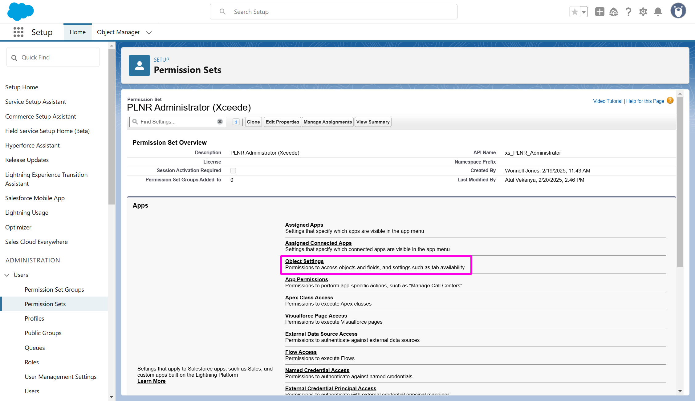Screen dimensions: 695x401
Task: Click the favorites star icon
Action: tap(574, 12)
